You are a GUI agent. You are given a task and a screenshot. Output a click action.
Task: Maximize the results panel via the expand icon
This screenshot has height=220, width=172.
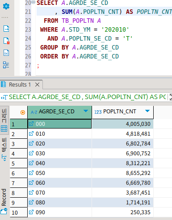point(171,97)
